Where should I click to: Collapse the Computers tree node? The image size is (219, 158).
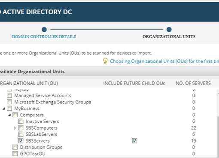pyautogui.click(x=9, y=115)
